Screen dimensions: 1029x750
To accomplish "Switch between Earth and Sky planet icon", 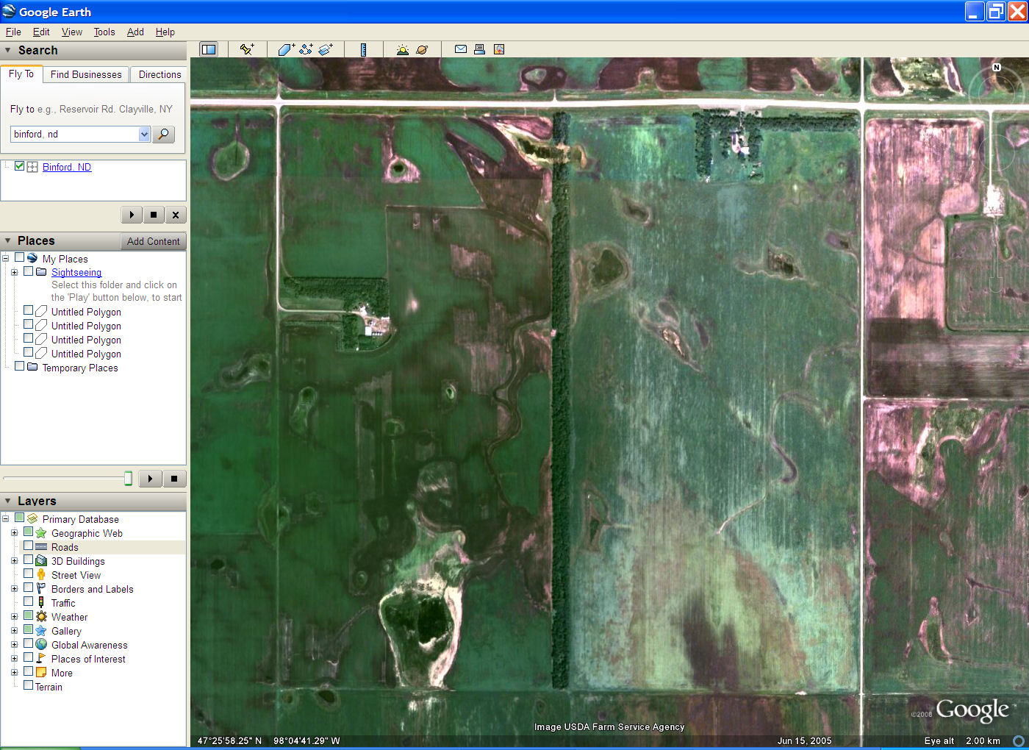I will coord(422,49).
